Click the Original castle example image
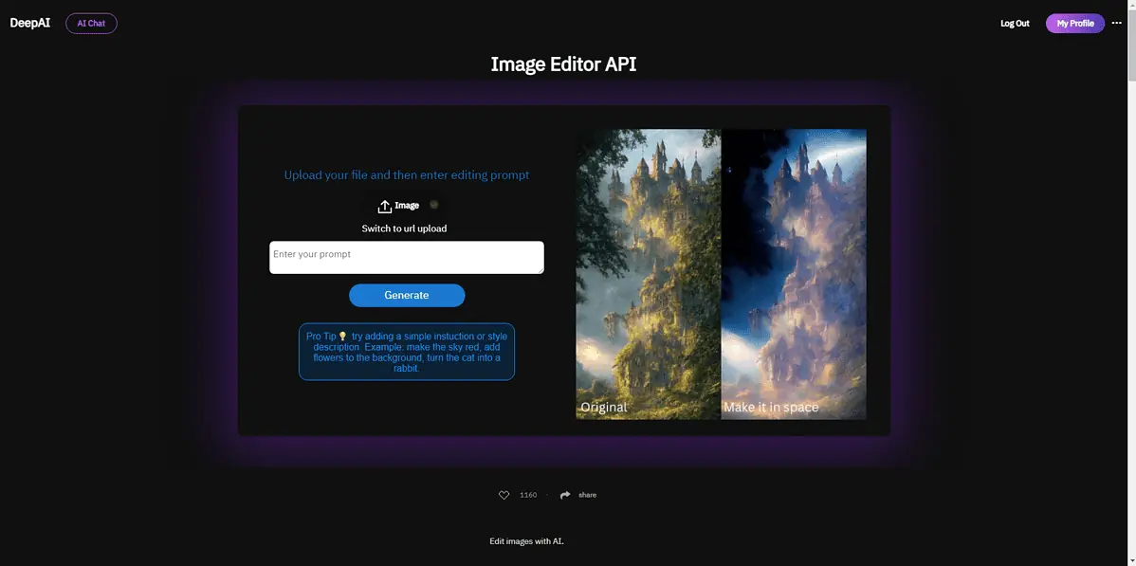The width and height of the screenshot is (1136, 566). click(649, 274)
